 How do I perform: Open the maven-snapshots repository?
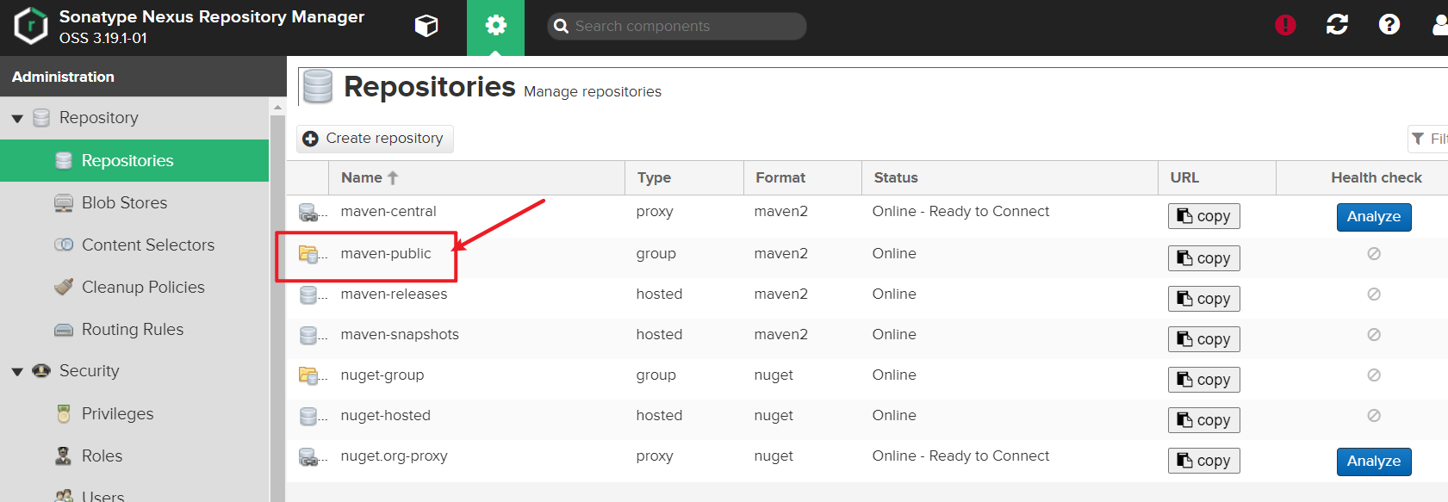[867, 338]
